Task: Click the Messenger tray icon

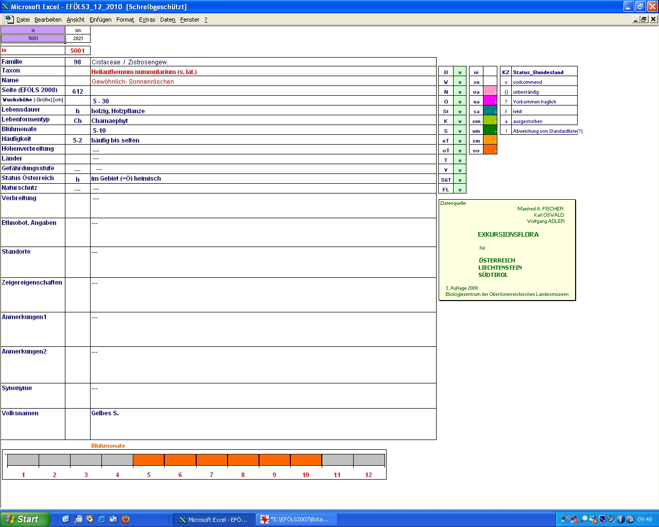Action: (x=593, y=519)
